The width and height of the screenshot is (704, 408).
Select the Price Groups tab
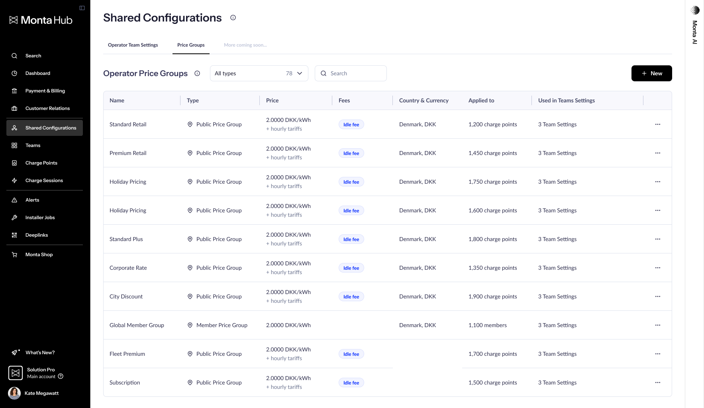(191, 45)
